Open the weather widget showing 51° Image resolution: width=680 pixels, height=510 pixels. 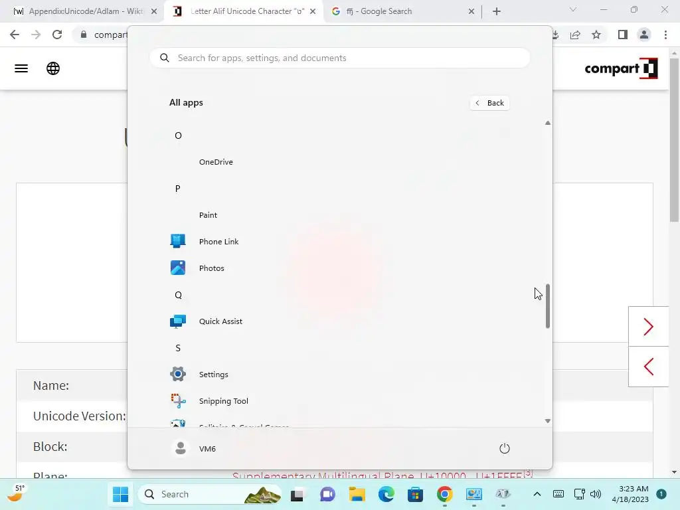[15, 493]
